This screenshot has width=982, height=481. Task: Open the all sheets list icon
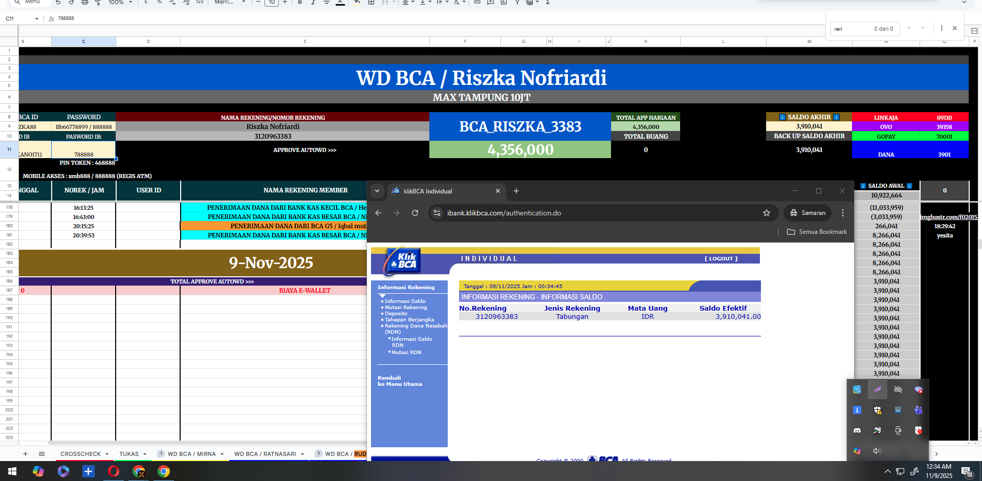point(42,454)
